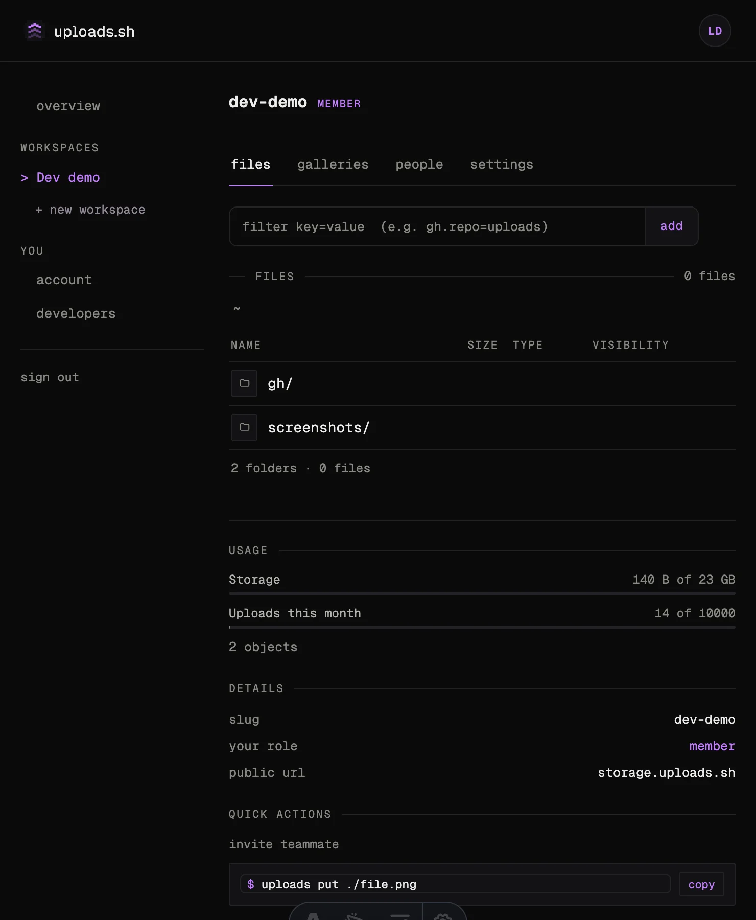The width and height of the screenshot is (756, 920).
Task: Click the NAME column header
Action: 246,345
